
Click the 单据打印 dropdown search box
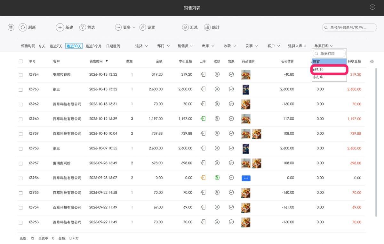tap(329, 53)
